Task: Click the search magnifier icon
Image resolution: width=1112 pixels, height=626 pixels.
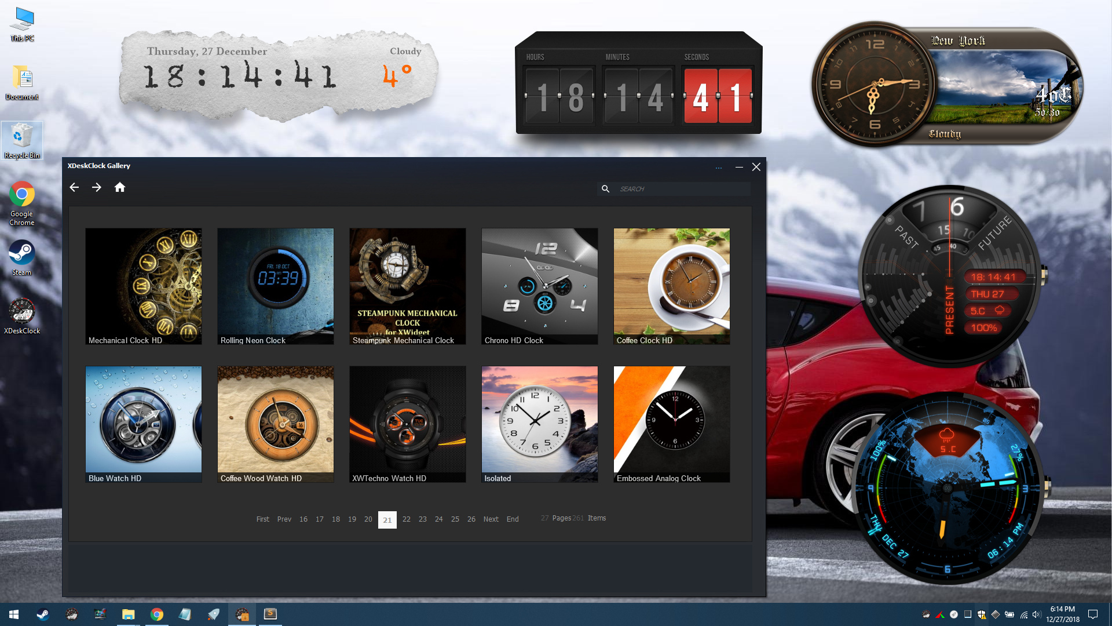Action: (x=606, y=189)
